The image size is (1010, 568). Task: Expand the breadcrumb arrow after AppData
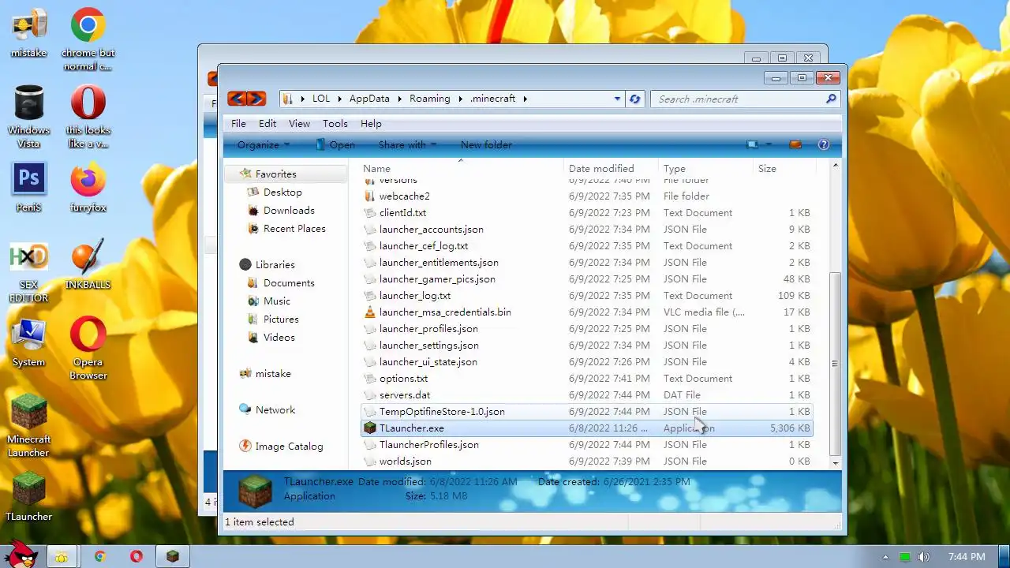click(399, 99)
